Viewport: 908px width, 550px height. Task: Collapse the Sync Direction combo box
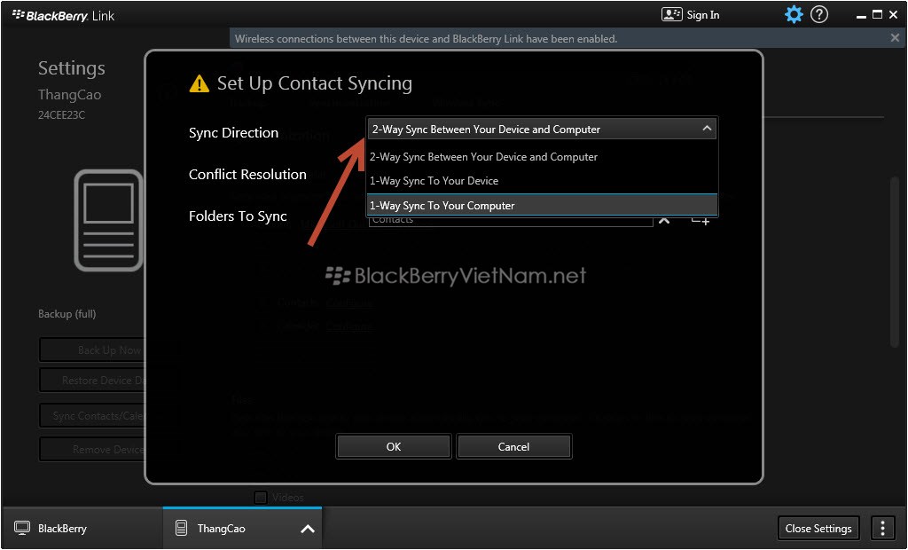point(707,129)
